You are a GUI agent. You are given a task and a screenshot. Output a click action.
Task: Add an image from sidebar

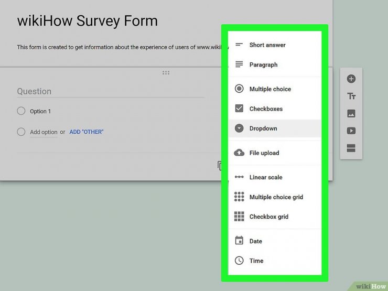click(x=351, y=113)
